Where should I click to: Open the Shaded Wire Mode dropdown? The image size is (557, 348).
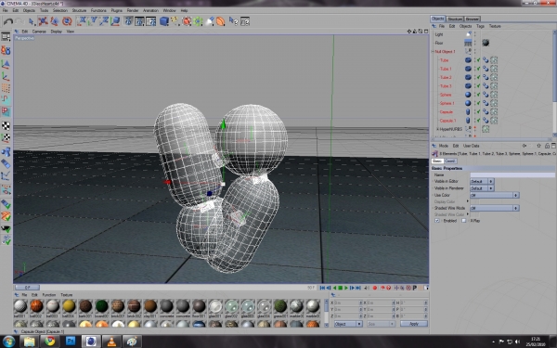(495, 208)
